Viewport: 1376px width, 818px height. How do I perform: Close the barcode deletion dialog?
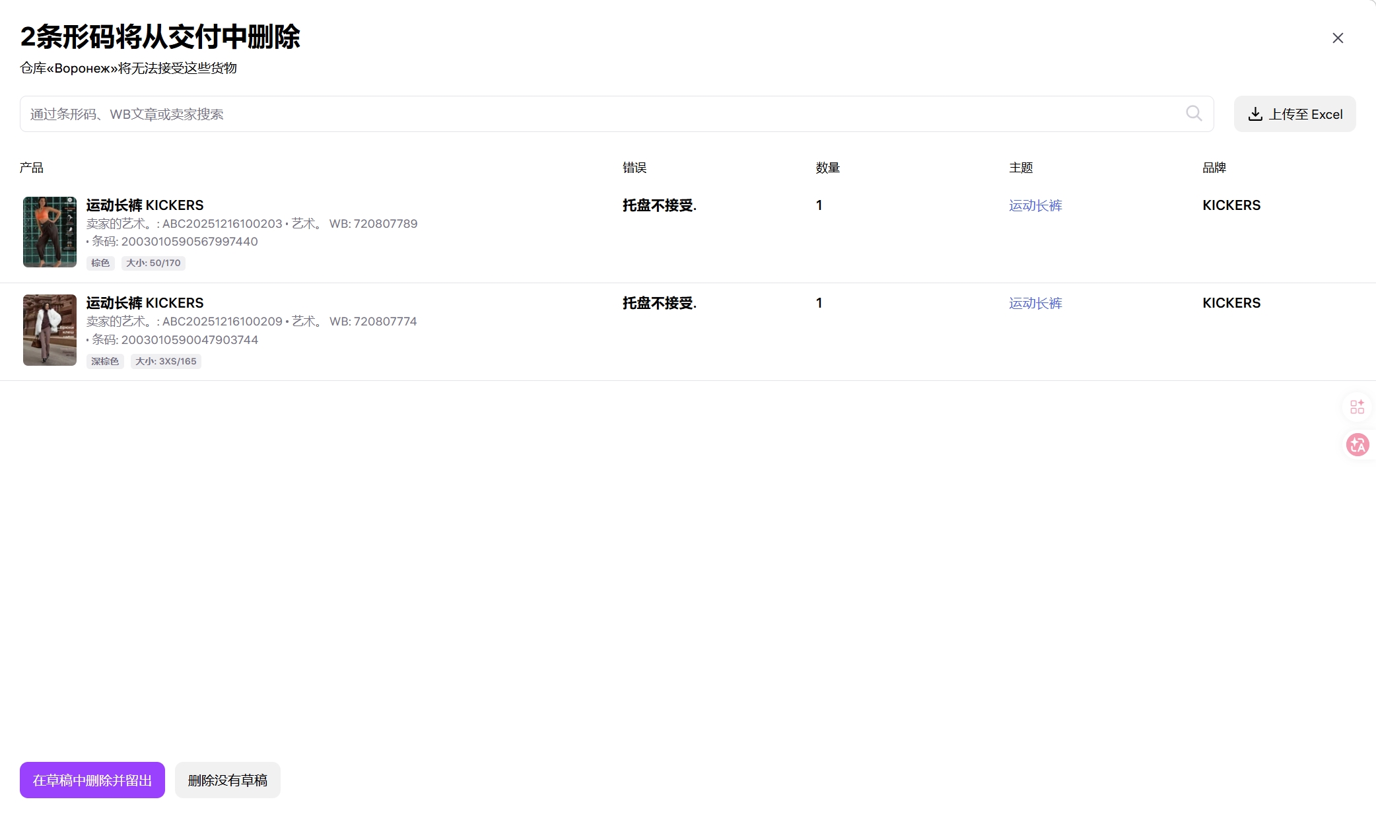point(1338,38)
